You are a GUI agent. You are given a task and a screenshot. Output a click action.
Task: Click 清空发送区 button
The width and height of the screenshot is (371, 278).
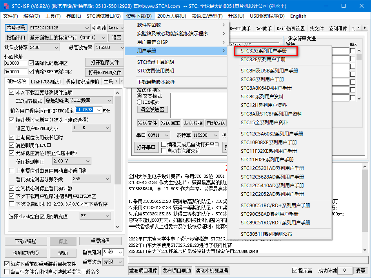(x=152, y=109)
